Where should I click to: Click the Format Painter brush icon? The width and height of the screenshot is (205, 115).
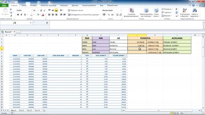click(11, 16)
